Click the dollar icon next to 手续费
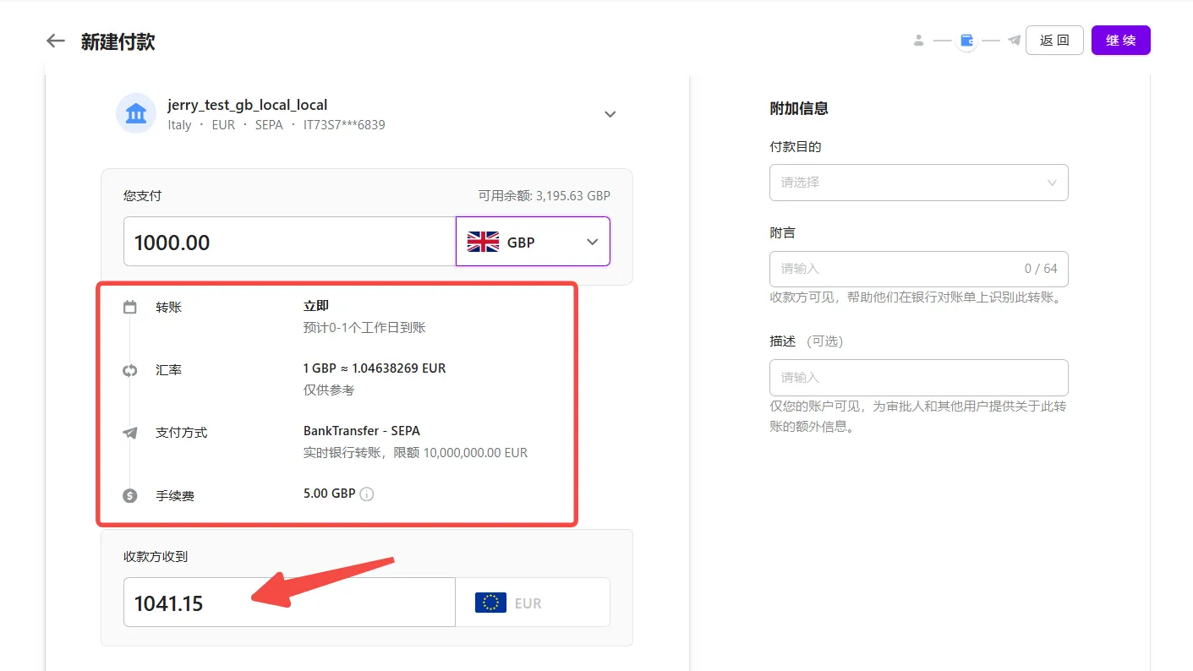Image resolution: width=1193 pixels, height=671 pixels. [130, 496]
